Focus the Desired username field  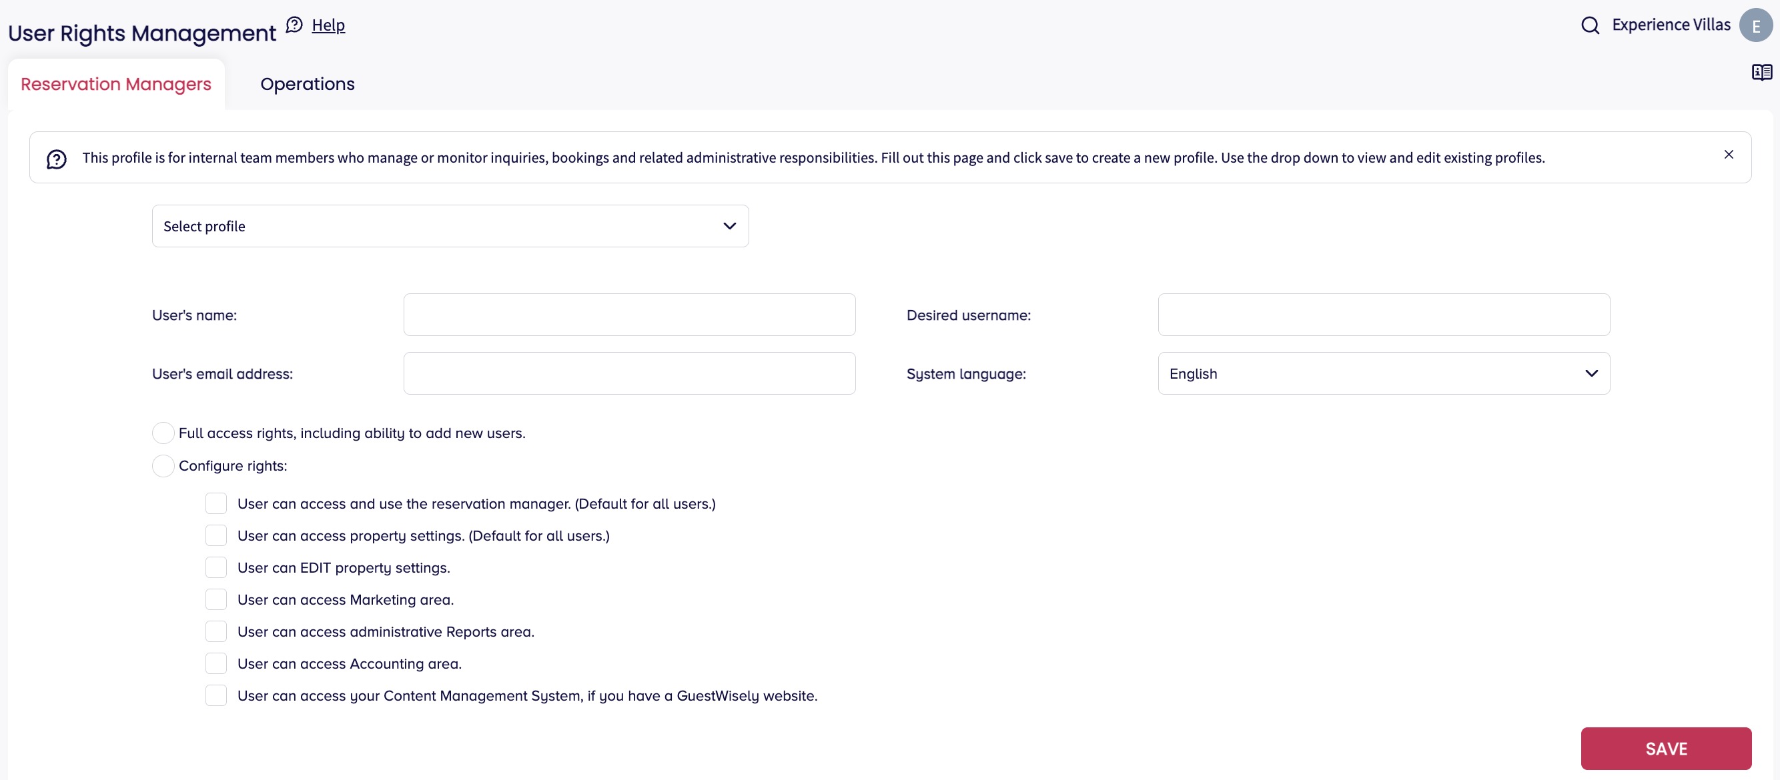click(1384, 315)
